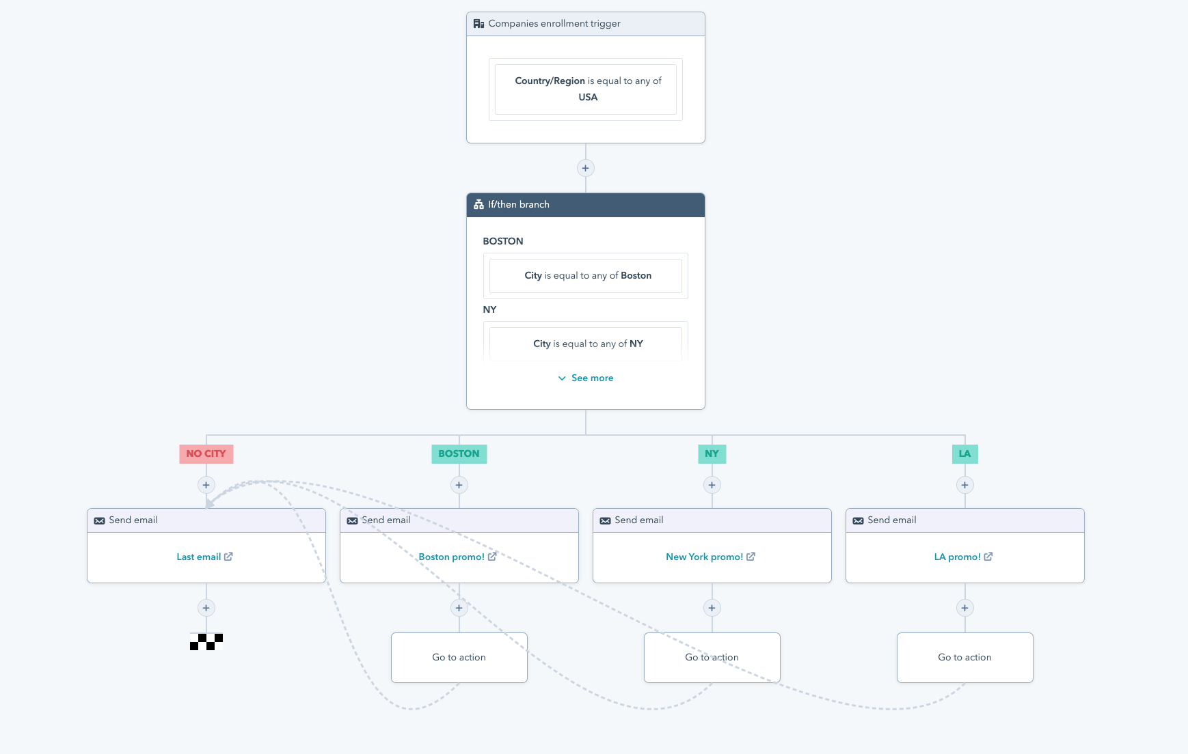Click Go to action under the Boston branch
Viewport: 1188px width, 754px height.
point(459,657)
